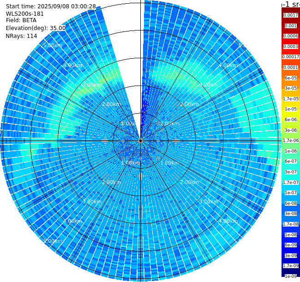300x282 pixels.
Task: Select the '0.0001' colorbar label
Action: coord(291,67)
